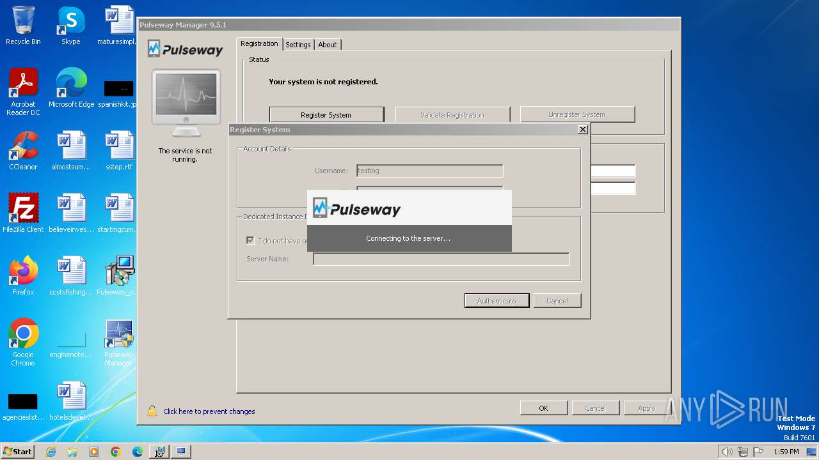819x460 pixels.
Task: Launch Microsoft Edge desktop shortcut
Action: pos(71,88)
